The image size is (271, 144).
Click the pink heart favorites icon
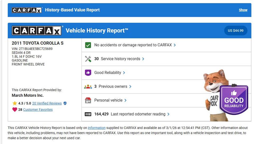(15, 110)
